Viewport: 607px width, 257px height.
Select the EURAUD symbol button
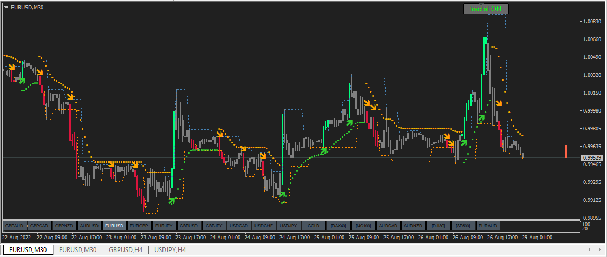[488, 225]
